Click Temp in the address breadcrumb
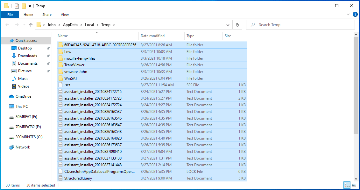360x190 pixels. [x=106, y=25]
